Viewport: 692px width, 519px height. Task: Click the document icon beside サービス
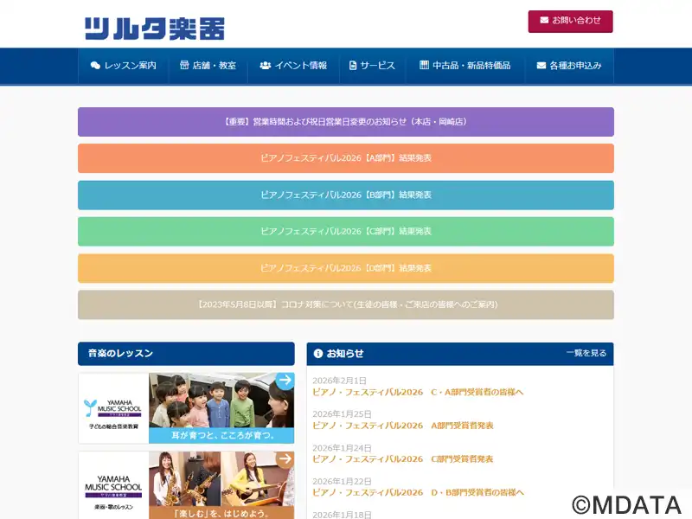[x=353, y=66]
